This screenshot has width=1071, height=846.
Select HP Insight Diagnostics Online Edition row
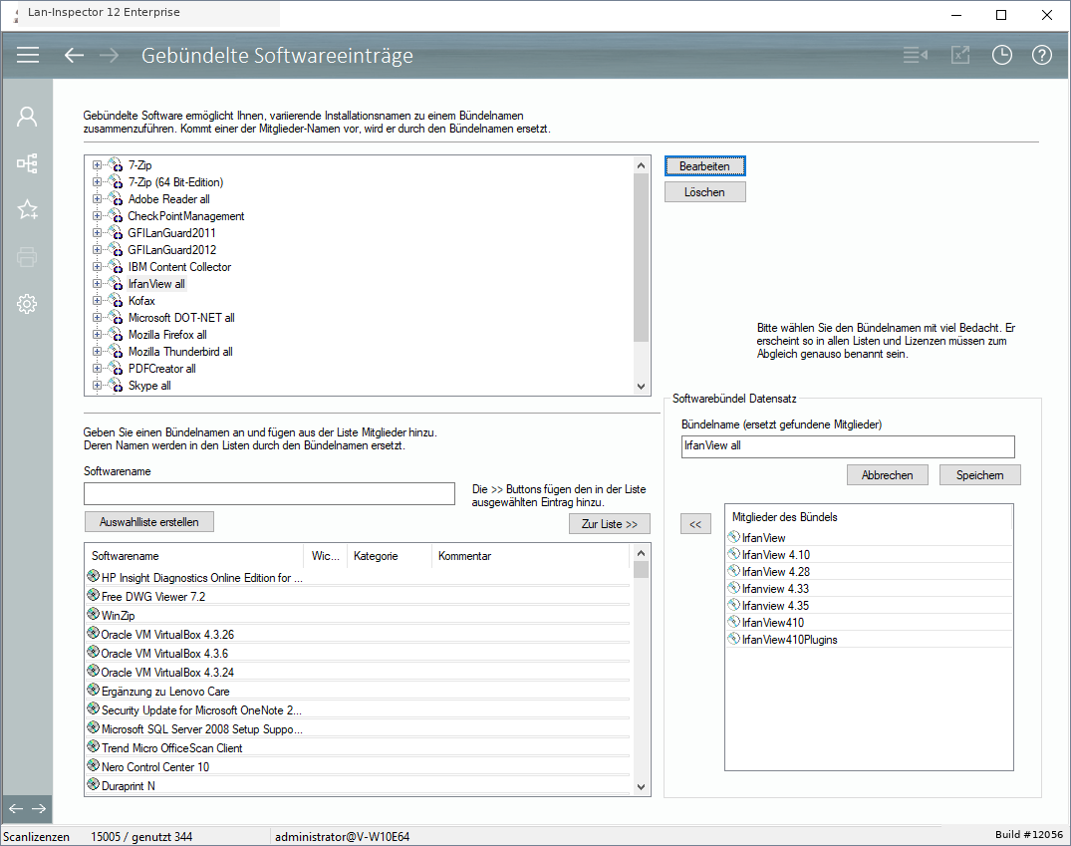pos(358,577)
